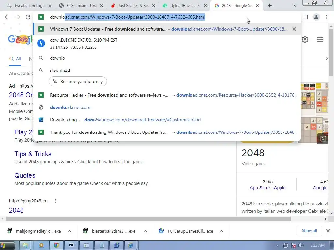Close the downloads bar

[328, 231]
